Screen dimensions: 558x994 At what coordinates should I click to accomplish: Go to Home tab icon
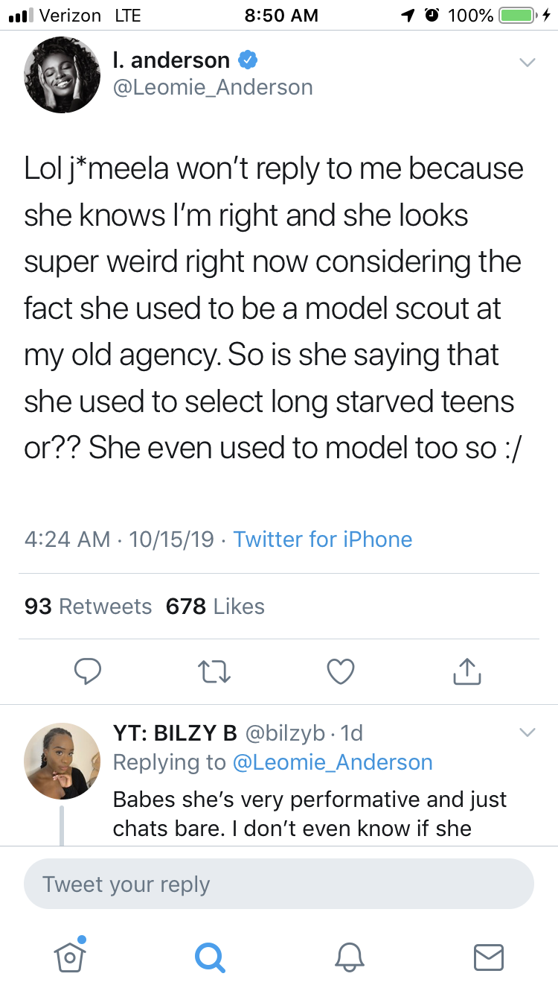[x=69, y=955]
